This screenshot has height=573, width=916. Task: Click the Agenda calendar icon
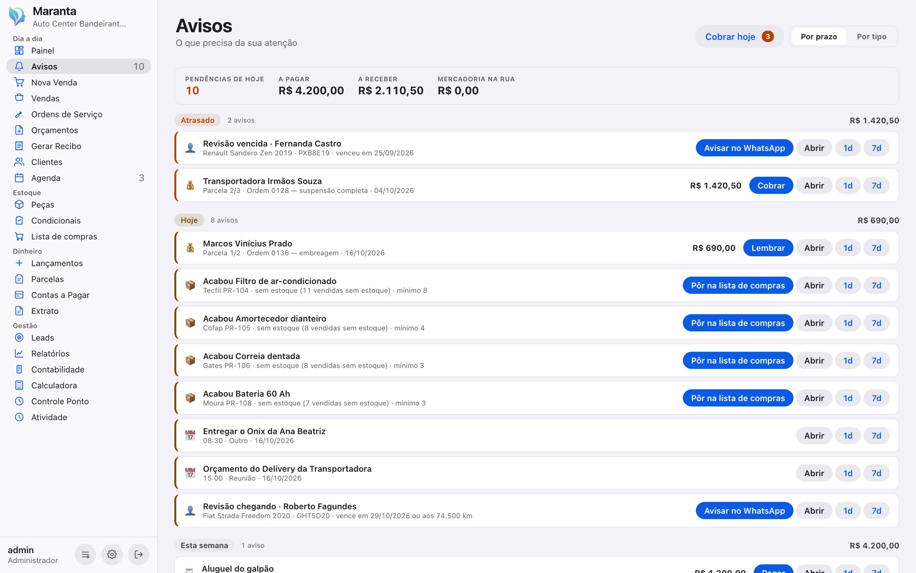[19, 178]
